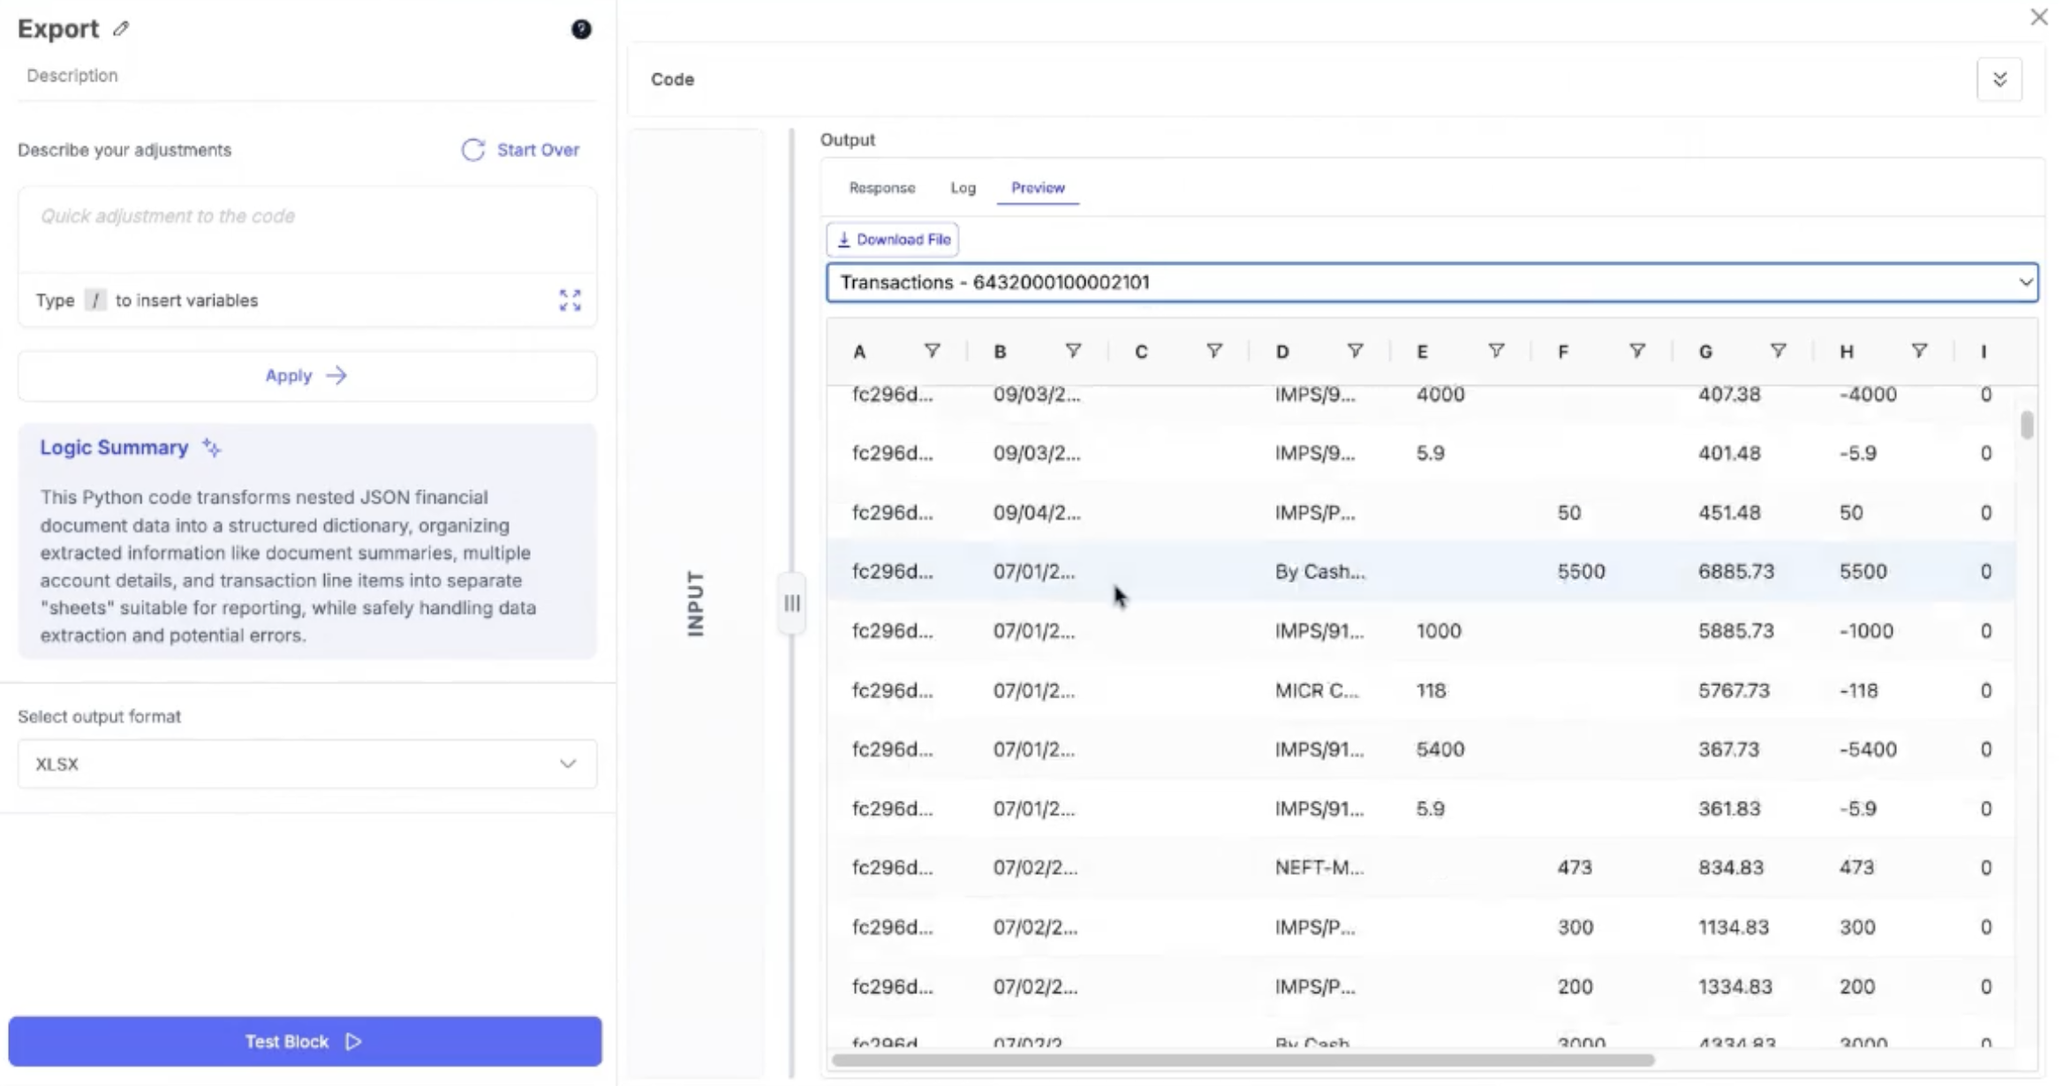Click the sparkle icon next to Logic Summary
Screen dimensions: 2063x1086
click(211, 448)
